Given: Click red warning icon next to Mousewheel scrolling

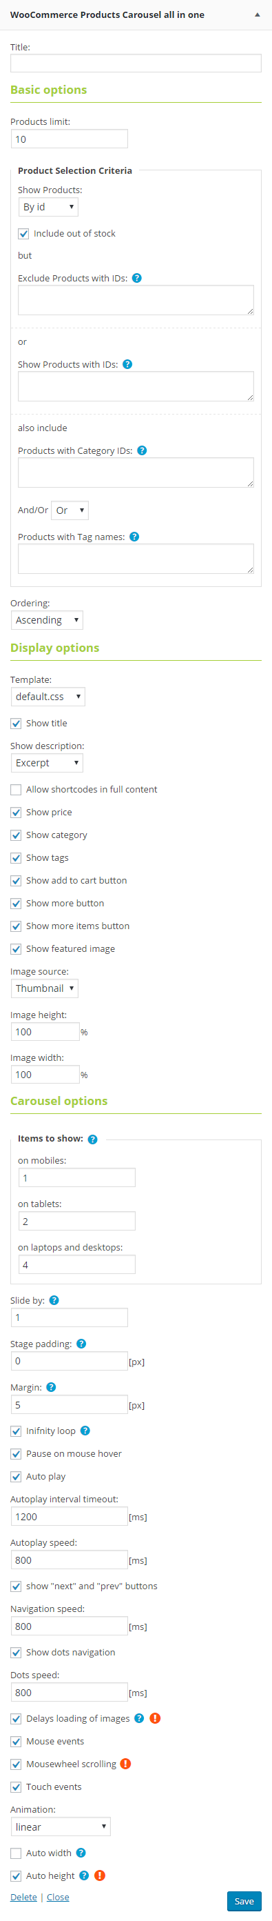Looking at the screenshot, I should pyautogui.click(x=126, y=1764).
